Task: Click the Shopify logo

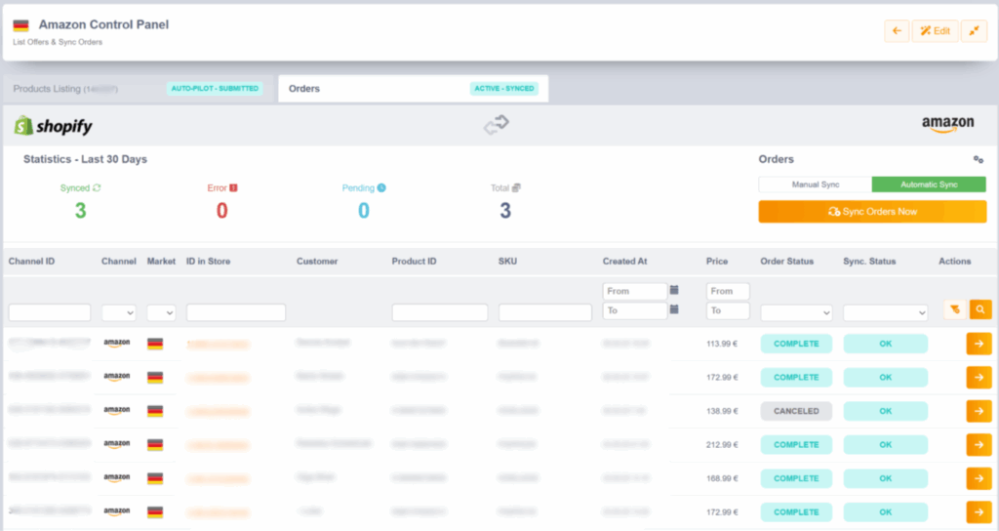Action: click(x=53, y=126)
